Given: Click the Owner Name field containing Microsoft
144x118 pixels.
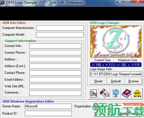Looking at the screenshot, I should (48, 106).
